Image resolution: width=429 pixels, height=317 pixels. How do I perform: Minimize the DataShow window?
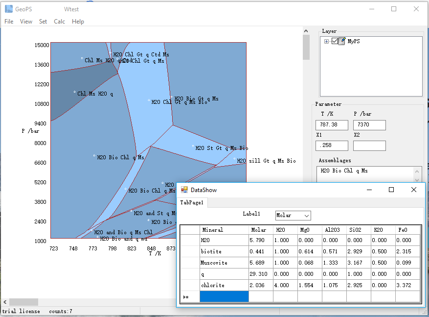pos(368,190)
